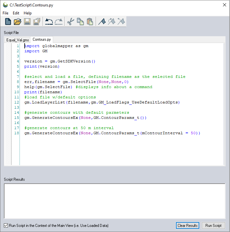Undo the last edit
This screenshot has height=232, width=230.
tap(49, 22)
